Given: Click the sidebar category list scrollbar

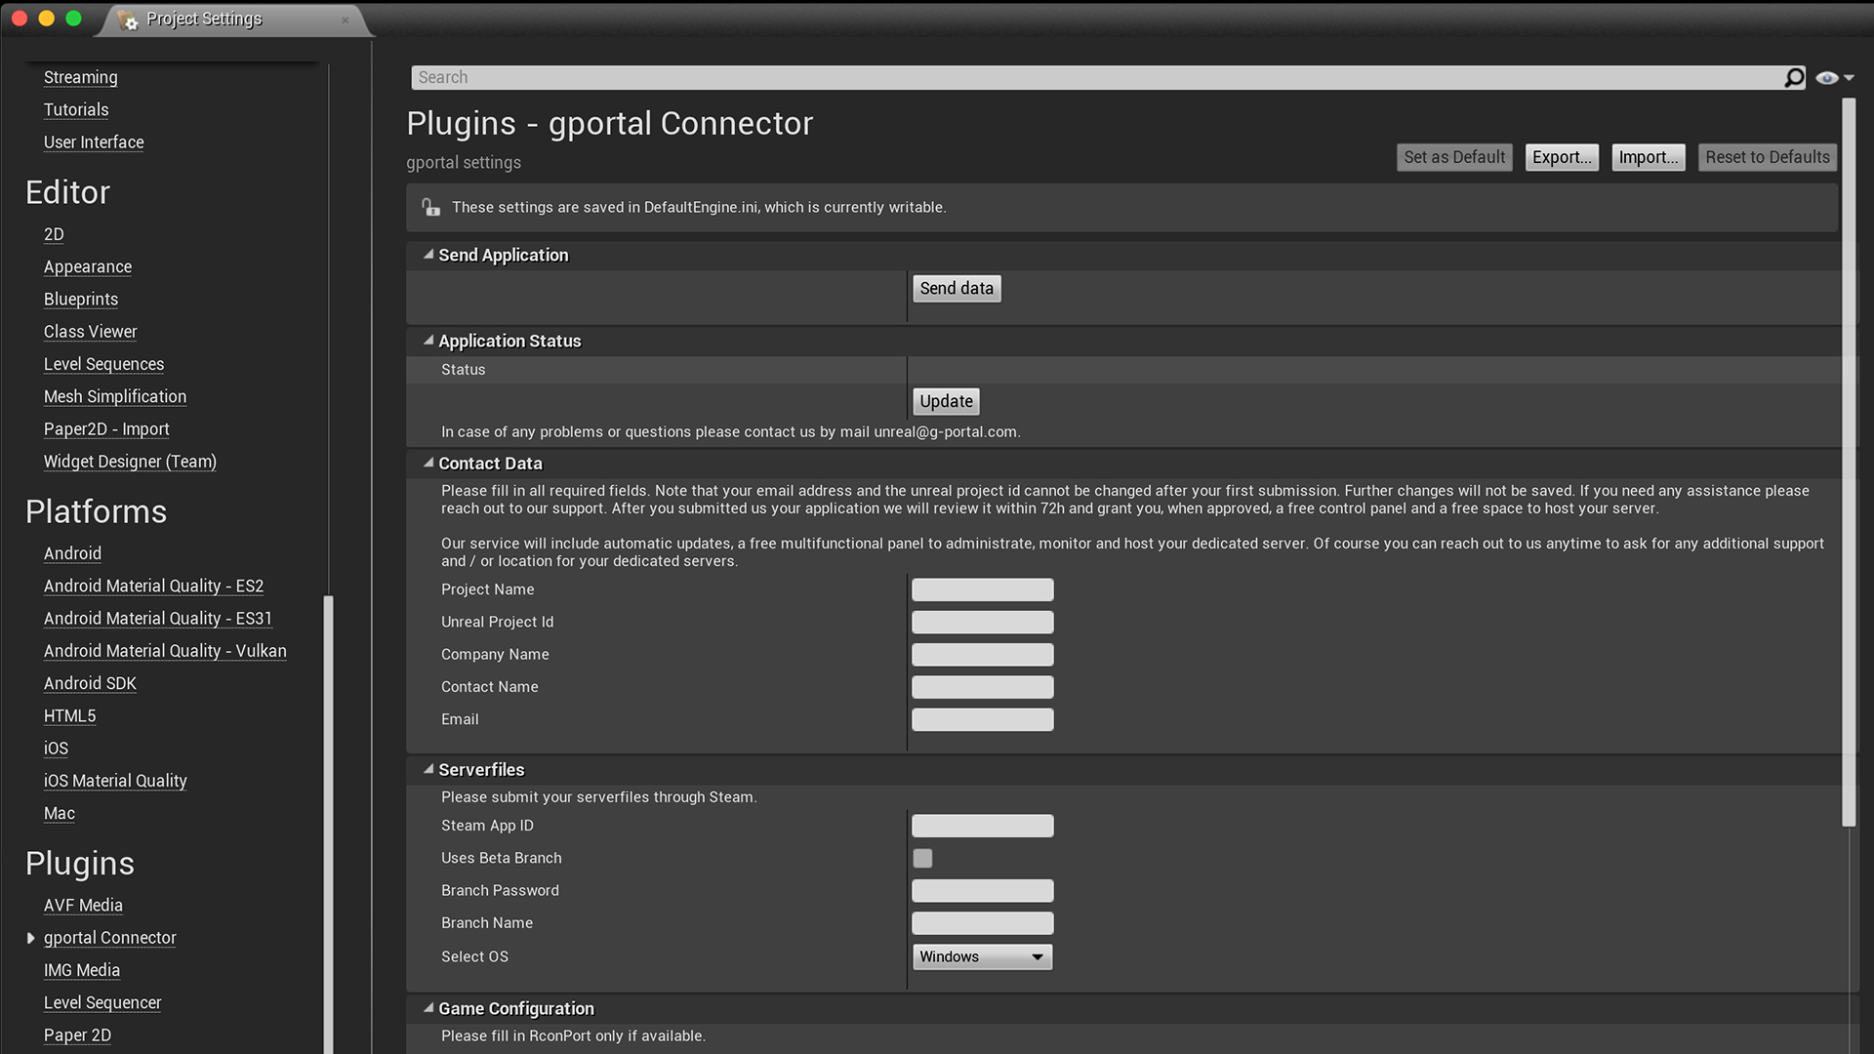Looking at the screenshot, I should (328, 825).
